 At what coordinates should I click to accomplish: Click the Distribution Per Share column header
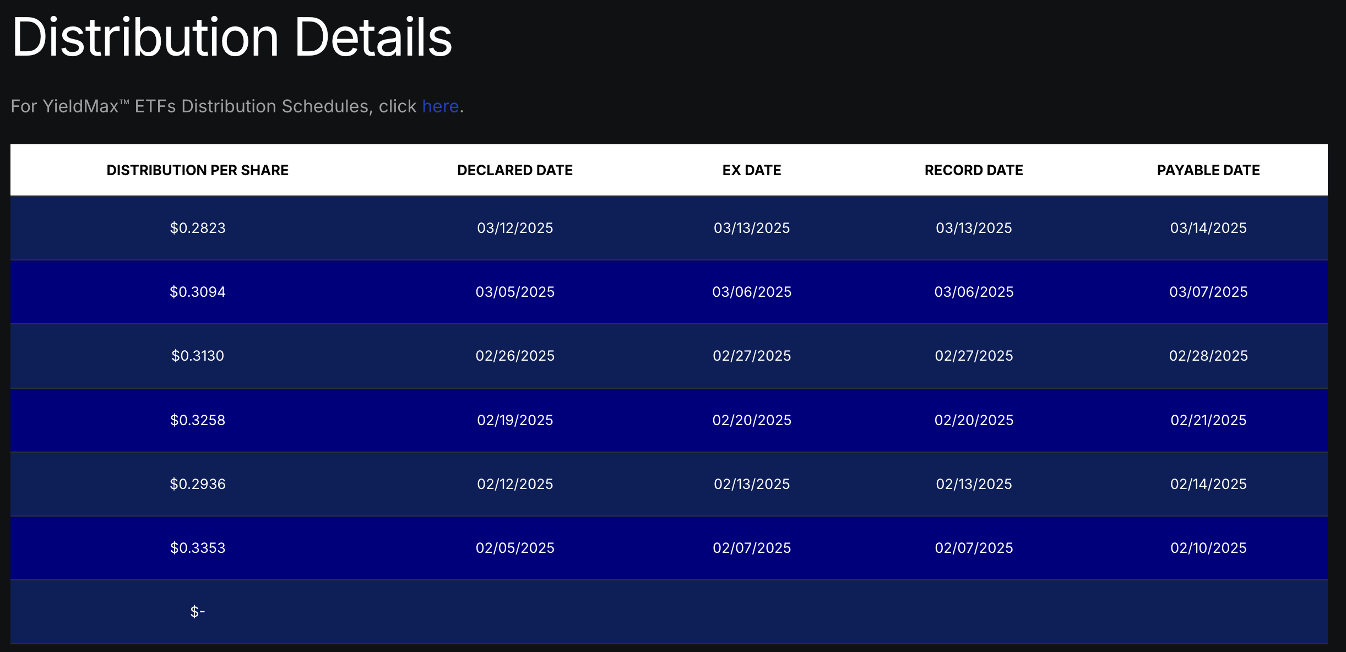coord(197,170)
